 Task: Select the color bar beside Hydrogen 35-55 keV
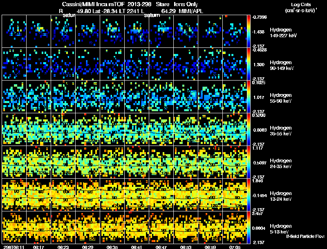[249, 130]
